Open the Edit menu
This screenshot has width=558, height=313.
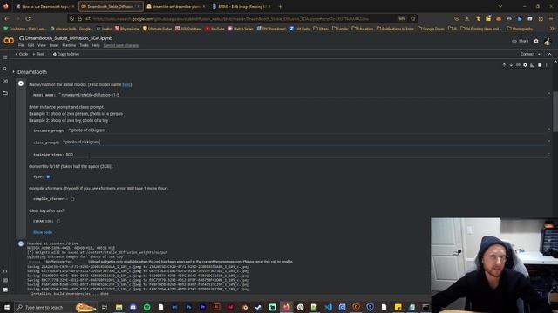tap(31, 45)
